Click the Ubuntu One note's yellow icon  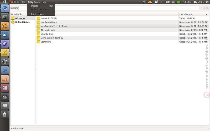(x=38, y=34)
